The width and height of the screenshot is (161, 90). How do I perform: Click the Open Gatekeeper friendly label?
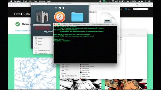pos(42,25)
